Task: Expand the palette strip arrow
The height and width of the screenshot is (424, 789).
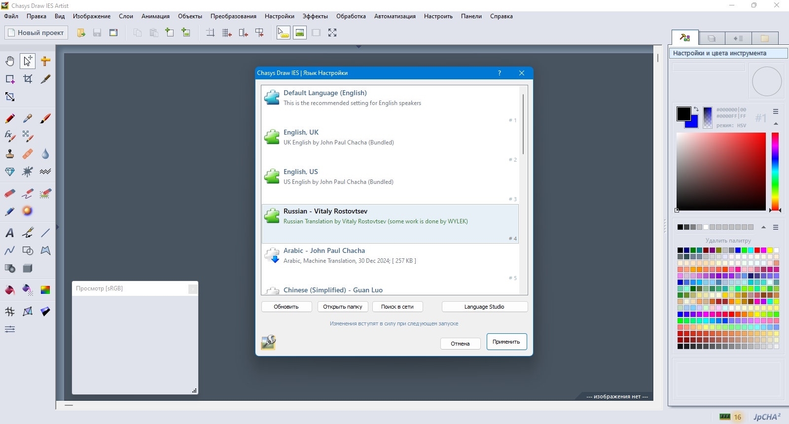Action: pyautogui.click(x=763, y=227)
